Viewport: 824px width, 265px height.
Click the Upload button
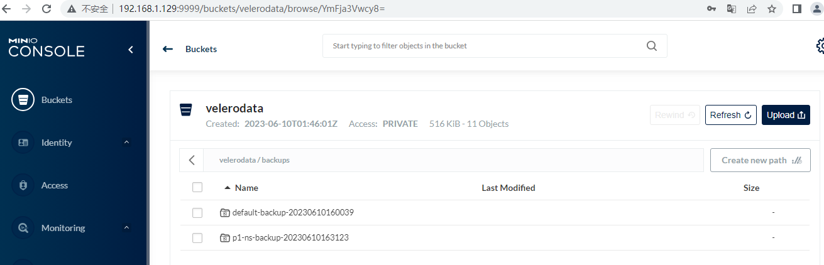786,115
